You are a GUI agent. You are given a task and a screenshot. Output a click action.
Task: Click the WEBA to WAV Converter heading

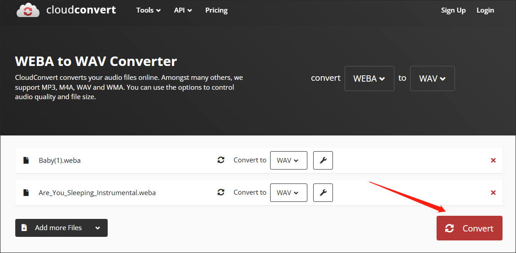[x=96, y=61]
